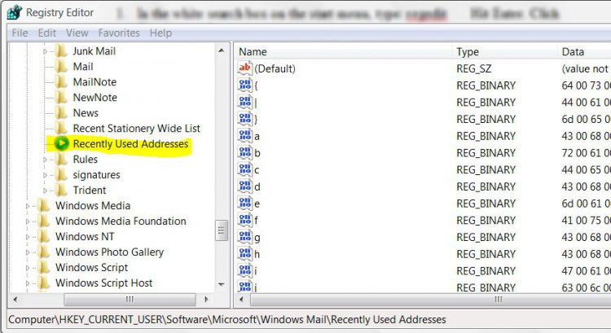Expand the Windows Script Host tree node
Viewport: 611px width, 333px height.
(x=27, y=283)
